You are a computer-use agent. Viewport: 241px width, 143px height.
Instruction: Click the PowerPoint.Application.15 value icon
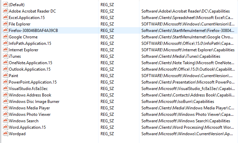(x=5, y=82)
